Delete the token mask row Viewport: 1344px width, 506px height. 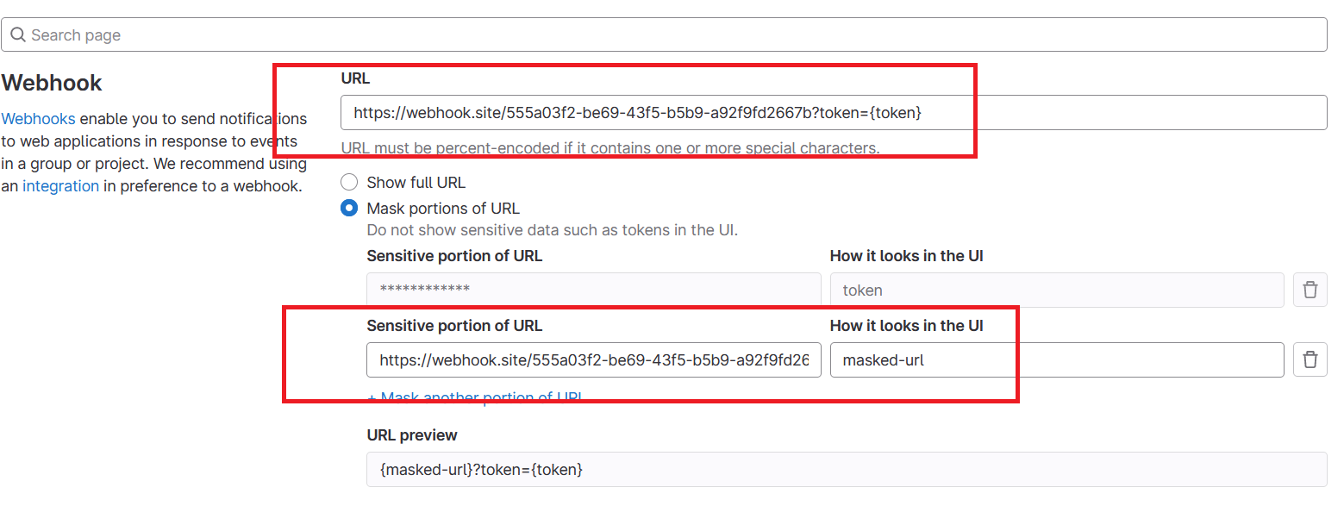tap(1310, 290)
